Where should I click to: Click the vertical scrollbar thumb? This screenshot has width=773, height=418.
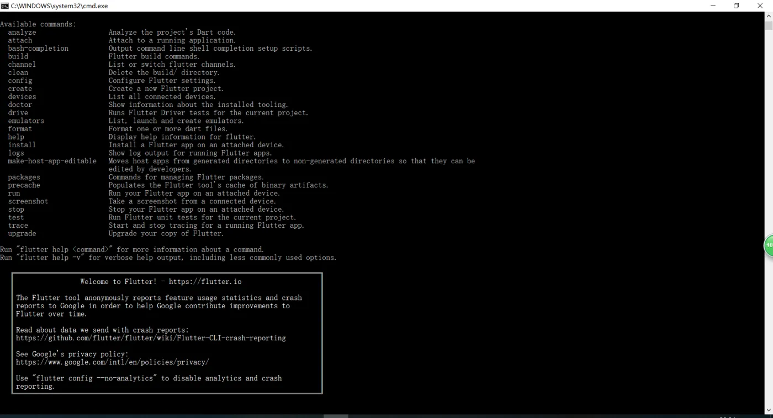(x=769, y=25)
